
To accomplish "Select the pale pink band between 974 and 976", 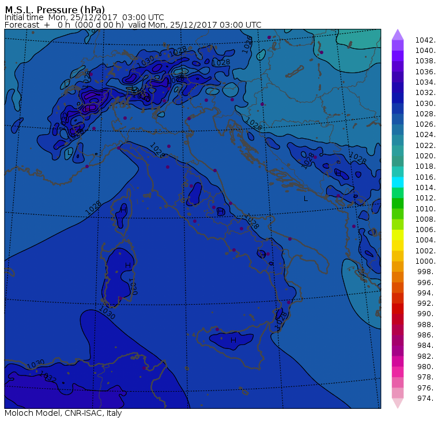I will click(398, 393).
